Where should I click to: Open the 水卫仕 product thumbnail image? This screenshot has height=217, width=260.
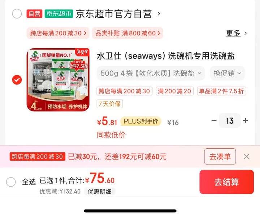point(58,80)
